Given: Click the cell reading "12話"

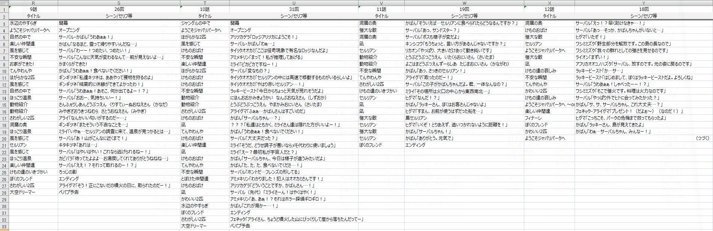Looking at the screenshot, I should click(549, 9).
